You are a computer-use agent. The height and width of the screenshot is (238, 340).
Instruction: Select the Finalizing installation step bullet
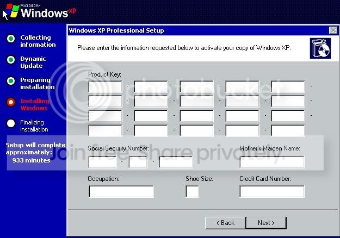11,123
